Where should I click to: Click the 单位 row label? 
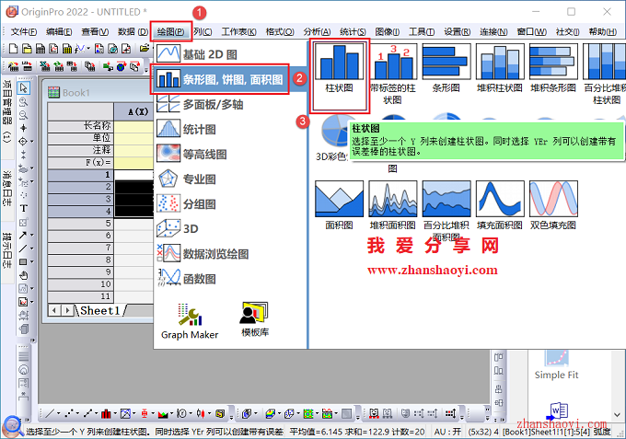point(81,138)
